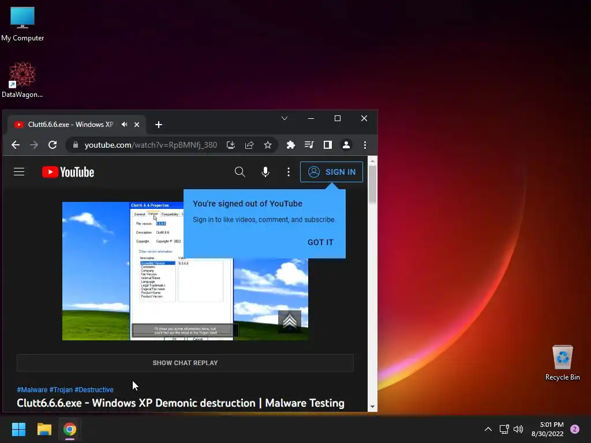The width and height of the screenshot is (591, 443).
Task: Select video title text
Action: [x=181, y=403]
